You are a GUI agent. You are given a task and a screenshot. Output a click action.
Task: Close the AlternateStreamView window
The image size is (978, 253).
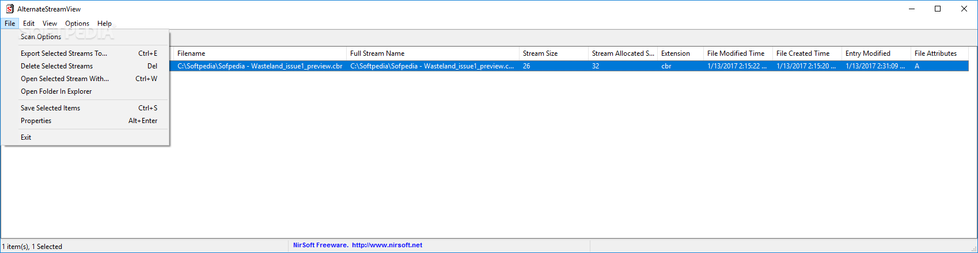point(964,9)
